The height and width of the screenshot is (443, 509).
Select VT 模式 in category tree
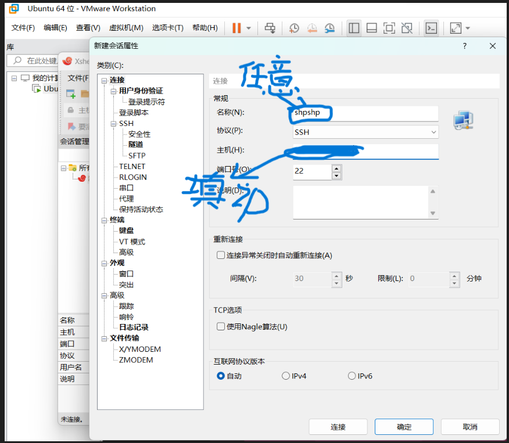click(132, 242)
